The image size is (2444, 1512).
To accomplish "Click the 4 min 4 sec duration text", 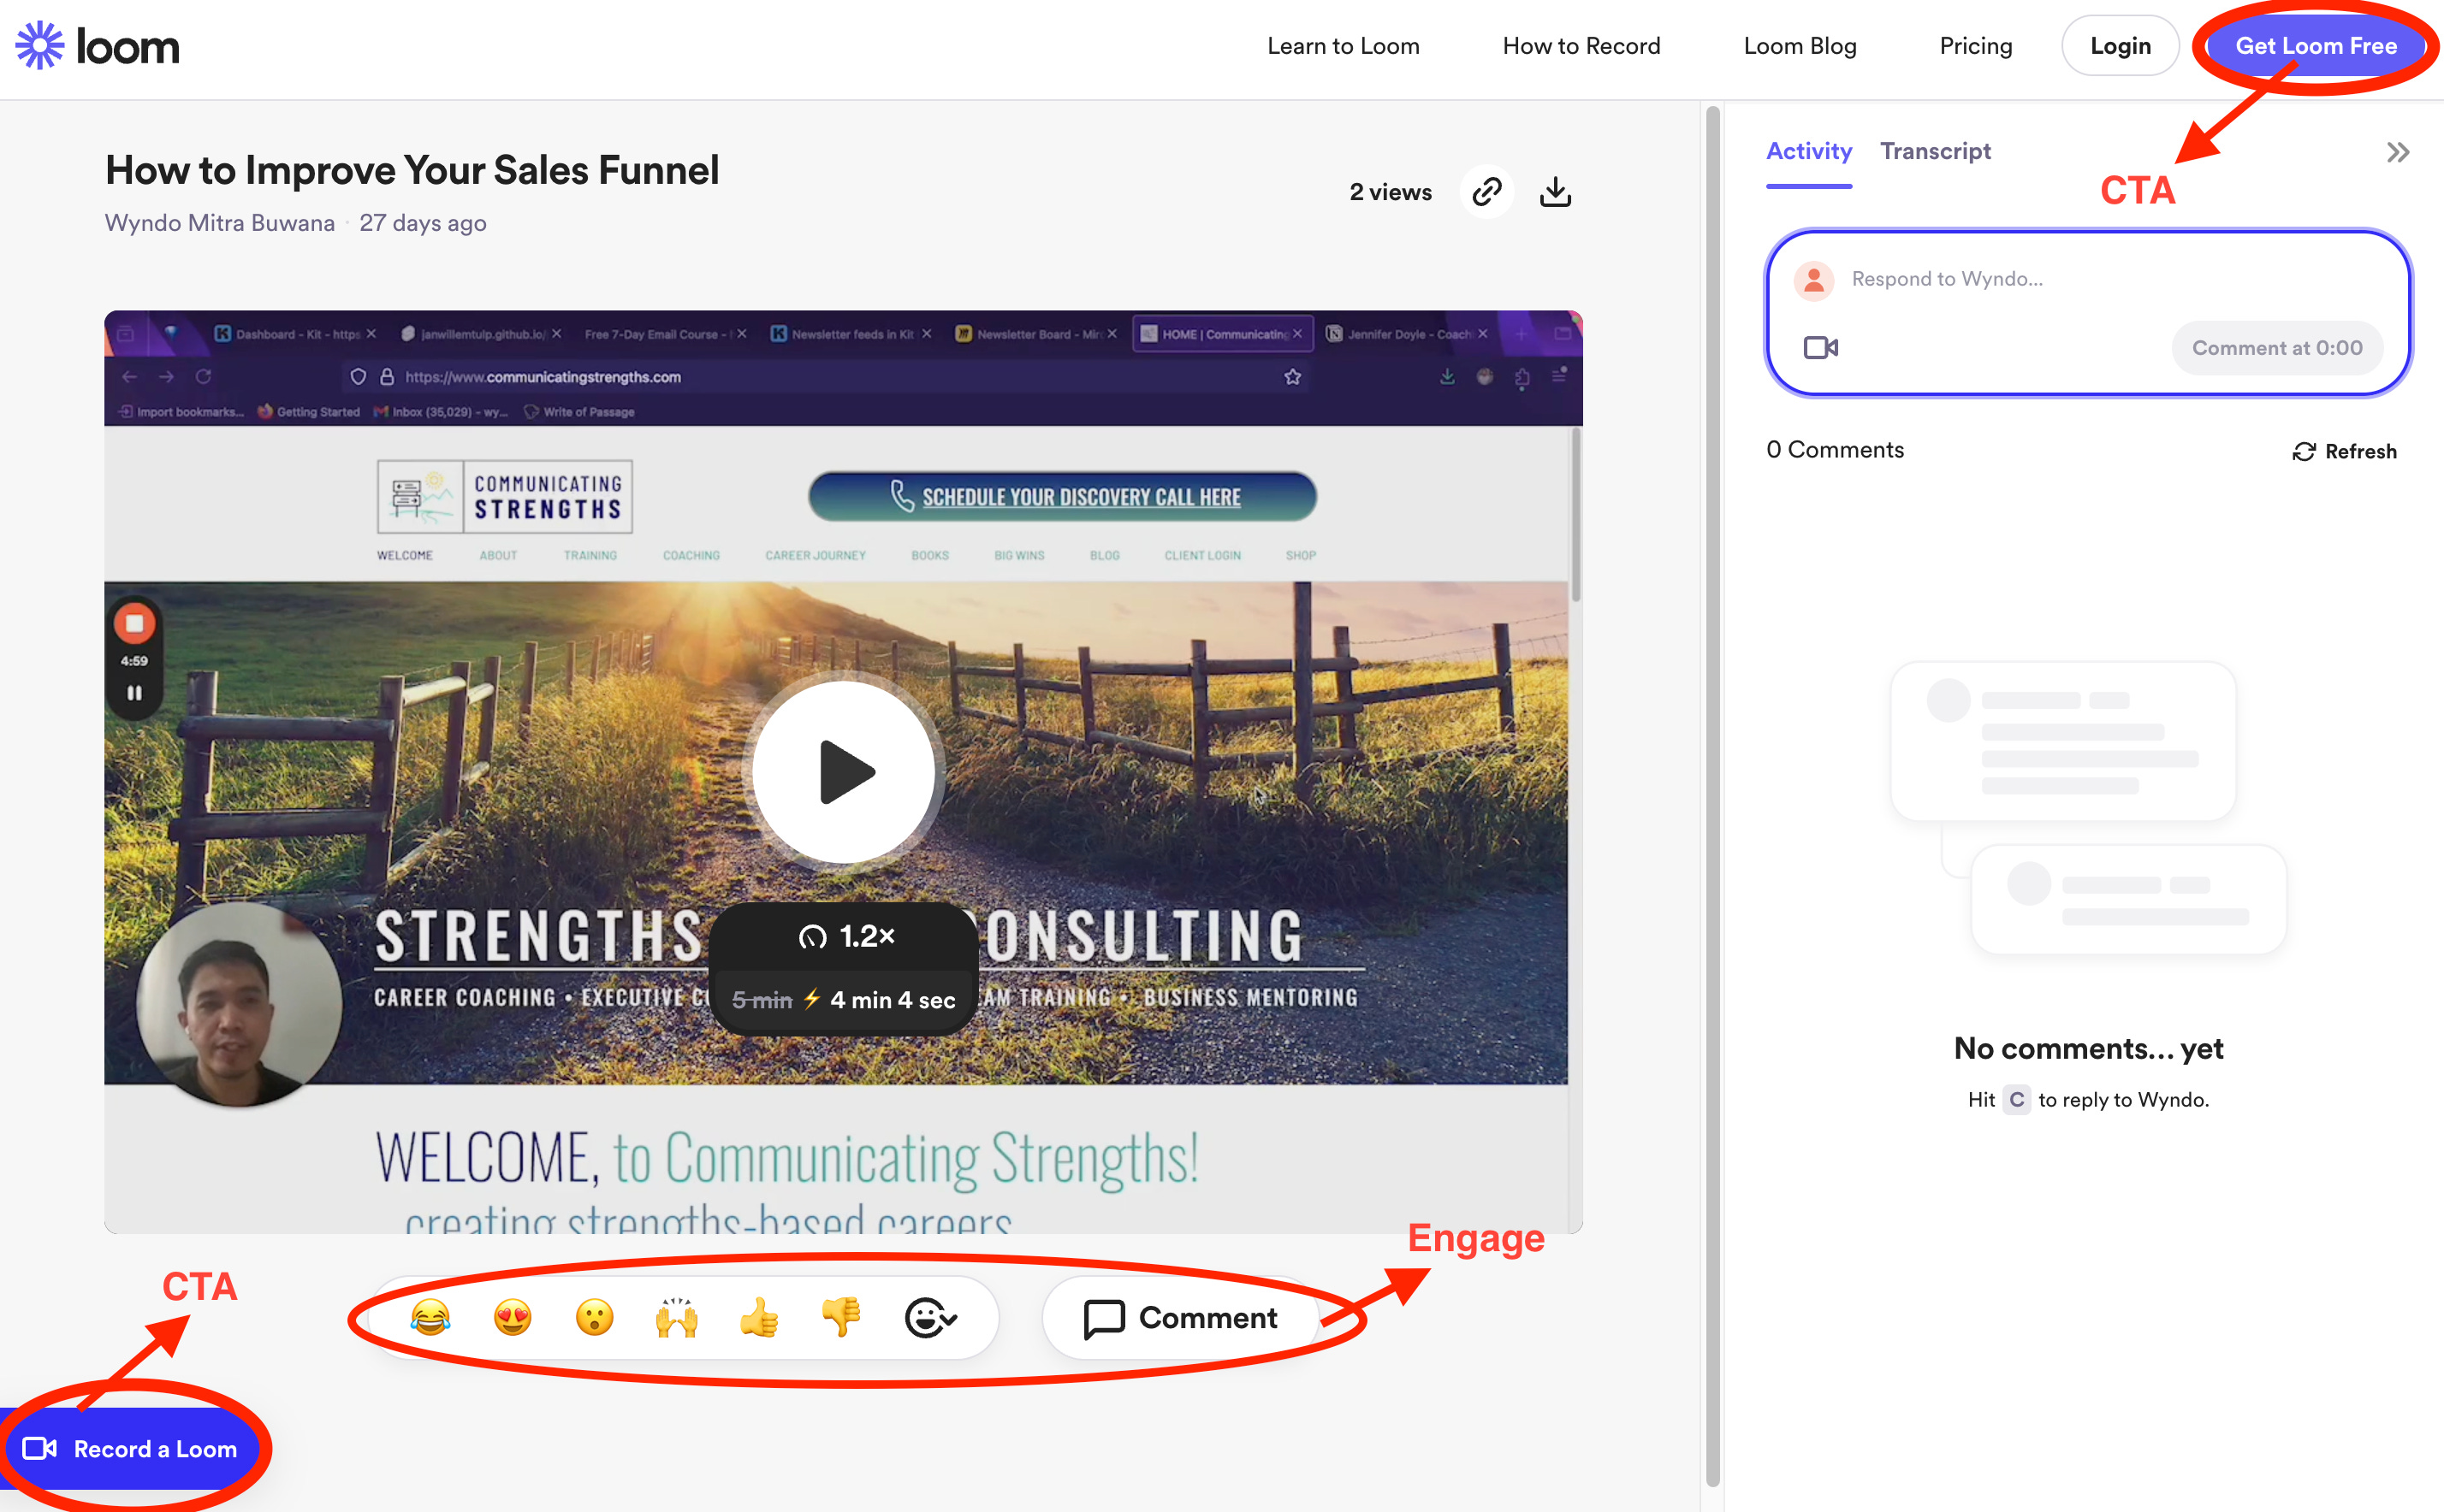I will pyautogui.click(x=893, y=1000).
